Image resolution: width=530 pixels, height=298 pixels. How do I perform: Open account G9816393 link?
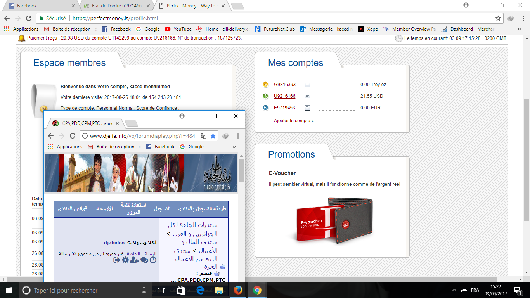tap(285, 85)
